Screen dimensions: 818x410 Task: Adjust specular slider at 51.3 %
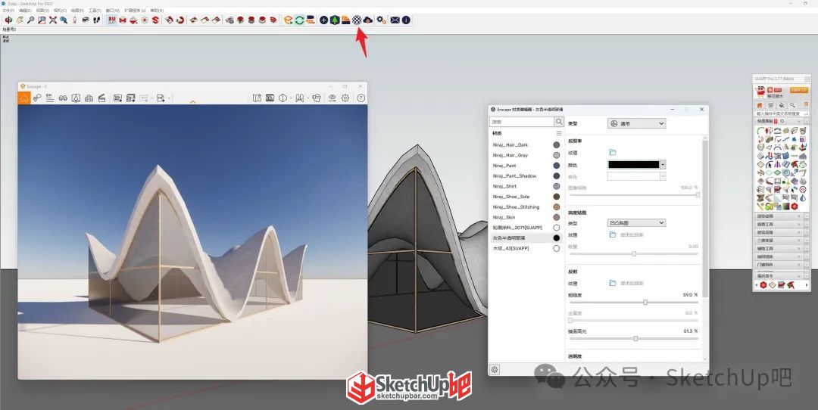pyautogui.click(x=634, y=339)
